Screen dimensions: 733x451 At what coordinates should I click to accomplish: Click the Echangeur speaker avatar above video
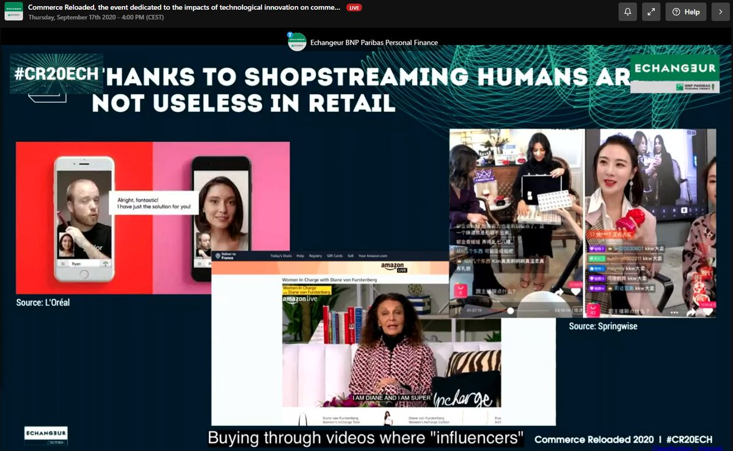pos(297,42)
